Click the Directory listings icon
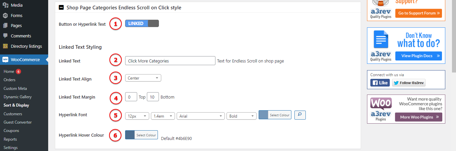 (x=5, y=46)
